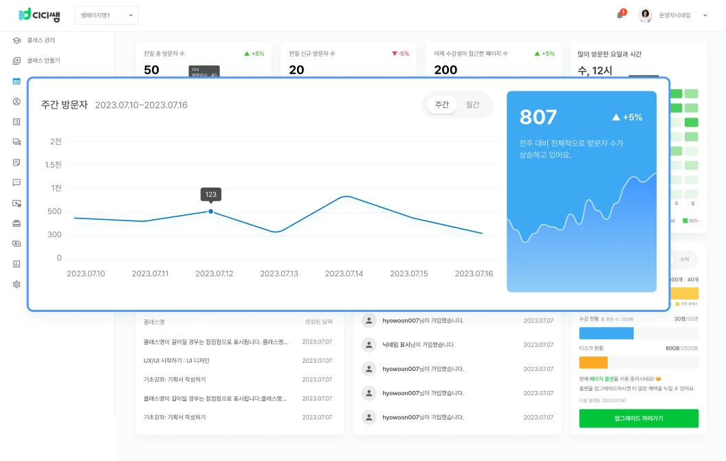Select the video settings sidebar icon
Screen dimensions: 726x461
[x=16, y=203]
